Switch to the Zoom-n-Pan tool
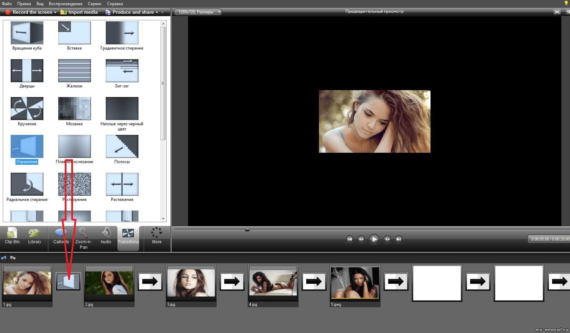Viewport: 570px width, 333px height. pyautogui.click(x=83, y=238)
